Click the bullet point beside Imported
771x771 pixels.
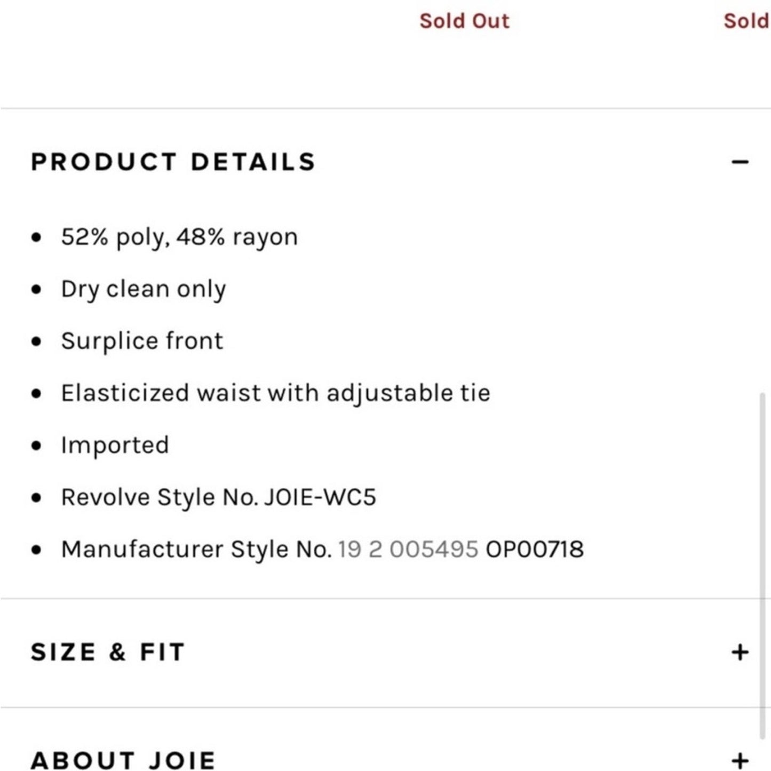(36, 445)
